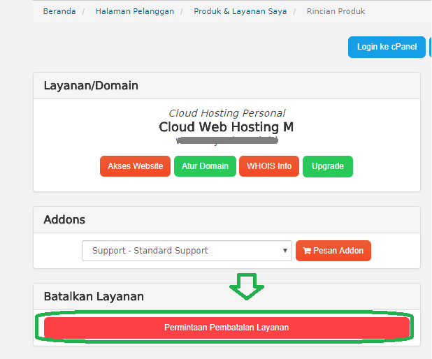Click the Addons panel heading
This screenshot has width=432, height=359.
coord(64,219)
